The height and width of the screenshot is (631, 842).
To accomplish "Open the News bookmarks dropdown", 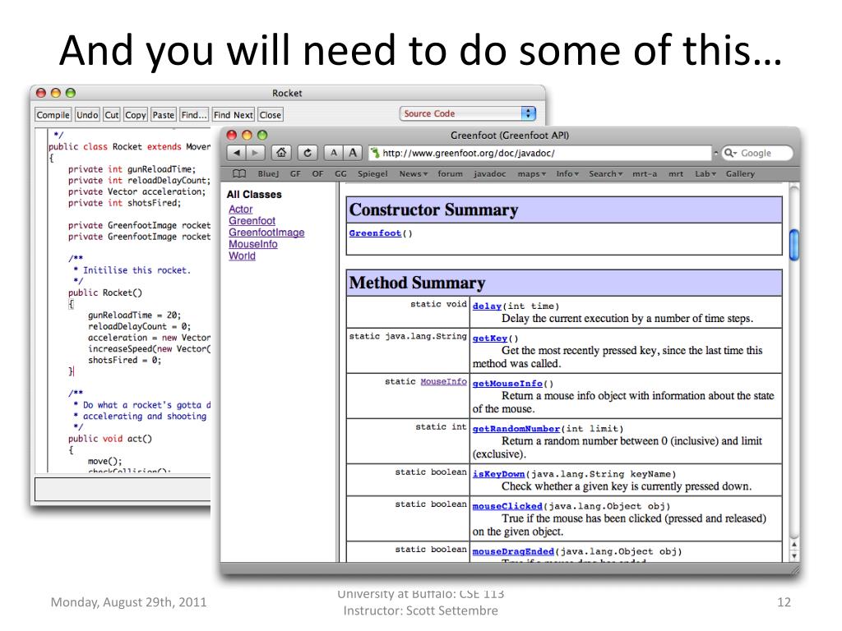I will pyautogui.click(x=413, y=174).
